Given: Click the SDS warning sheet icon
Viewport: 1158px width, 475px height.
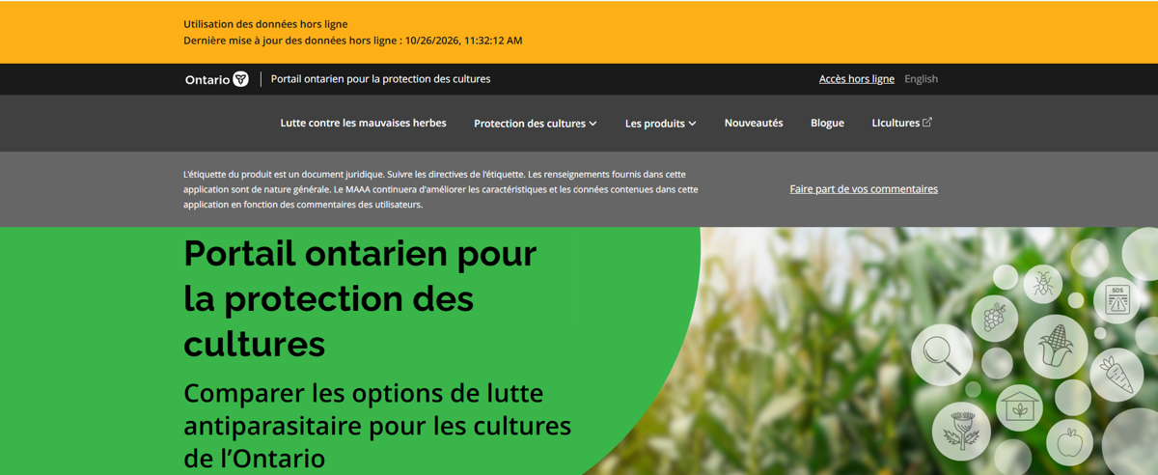Looking at the screenshot, I should (1118, 299).
